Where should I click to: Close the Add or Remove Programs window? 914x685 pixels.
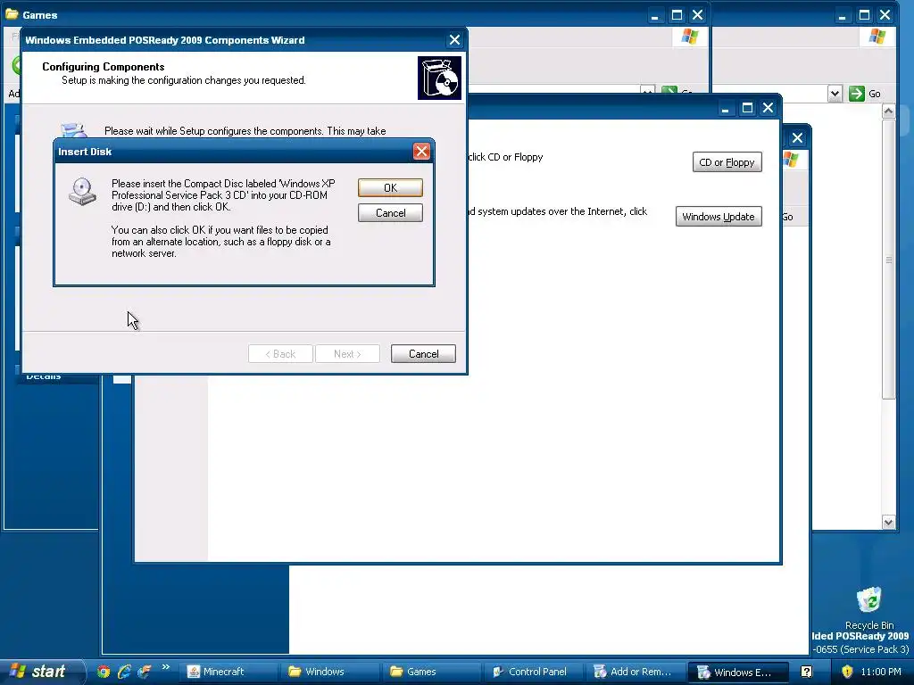click(x=769, y=108)
